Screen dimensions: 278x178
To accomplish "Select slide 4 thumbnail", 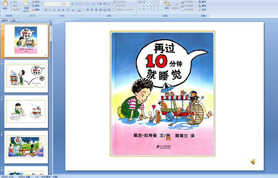I will 26,147.
